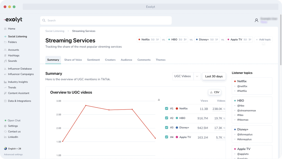The height and width of the screenshot is (159, 282).
Task: Open Apple TV videos external link icon
Action: tap(224, 138)
